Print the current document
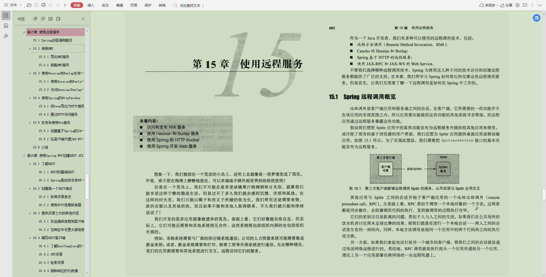The image size is (546, 277). [x=43, y=5]
